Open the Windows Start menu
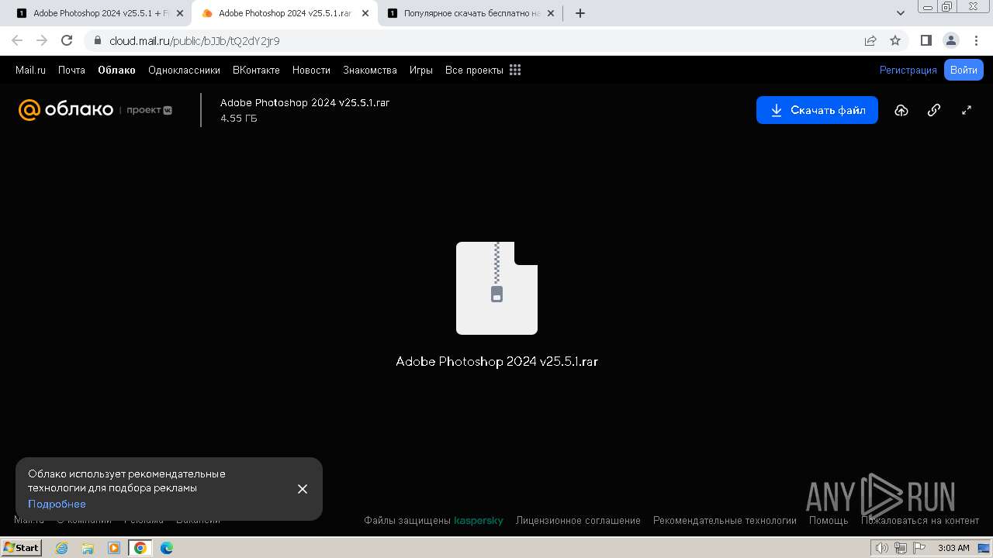This screenshot has width=993, height=558. [22, 548]
